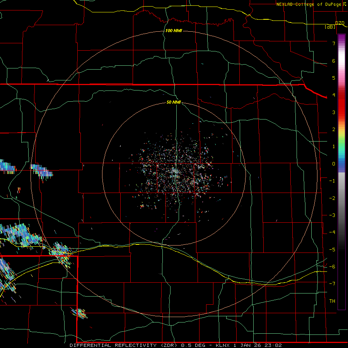
Task: Click the 1 value on the color scale
Action: (334, 147)
